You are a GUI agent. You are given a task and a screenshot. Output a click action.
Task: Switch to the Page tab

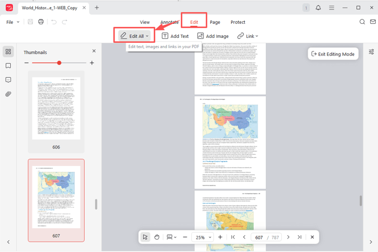tap(215, 22)
